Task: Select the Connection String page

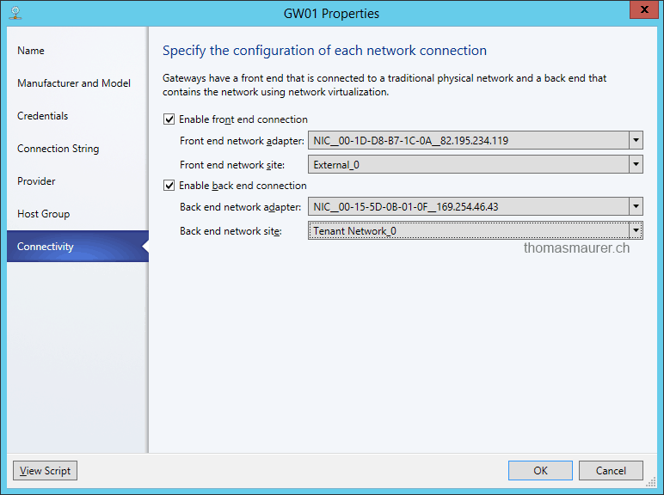Action: [x=58, y=149]
